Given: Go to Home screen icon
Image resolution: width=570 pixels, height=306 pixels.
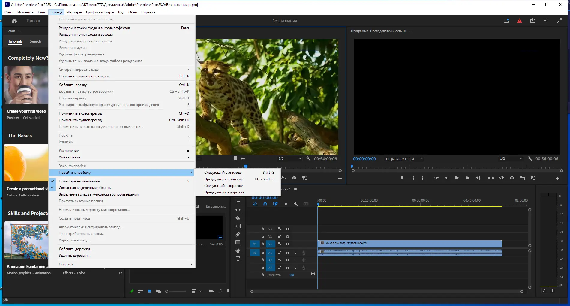Looking at the screenshot, I should (x=14, y=21).
